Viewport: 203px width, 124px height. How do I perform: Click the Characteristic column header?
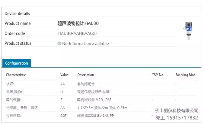(x=16, y=75)
